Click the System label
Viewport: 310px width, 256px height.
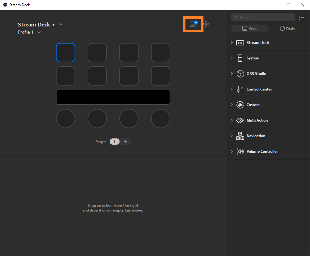(x=253, y=58)
